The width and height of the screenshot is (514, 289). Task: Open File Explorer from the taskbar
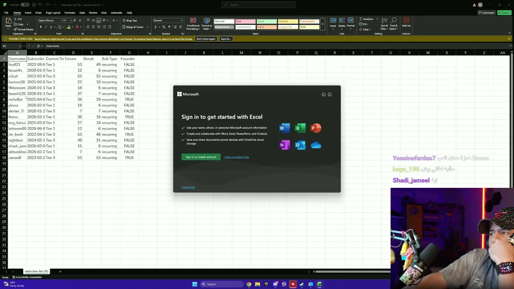[257, 284]
